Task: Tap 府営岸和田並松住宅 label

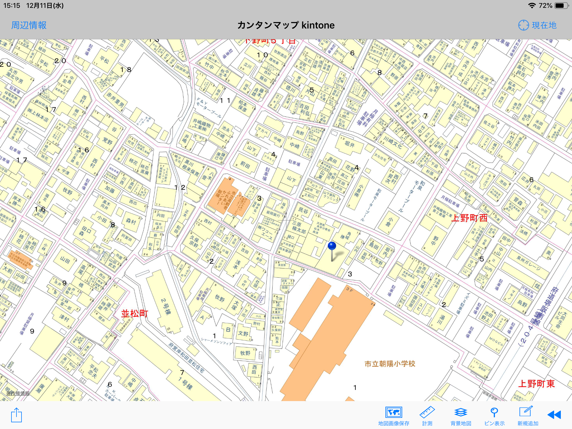Action: pyautogui.click(x=186, y=358)
